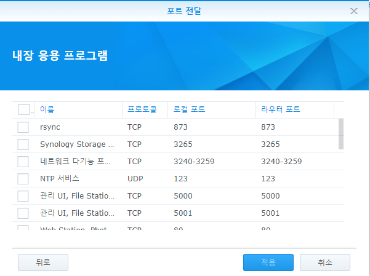Close the 포트 전달 dialog
The image size is (370, 276).
(x=354, y=11)
